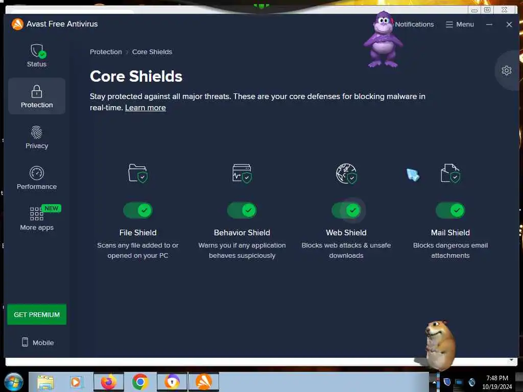Image resolution: width=523 pixels, height=392 pixels.
Task: Click the Behavior Shield title text
Action: coord(242,233)
